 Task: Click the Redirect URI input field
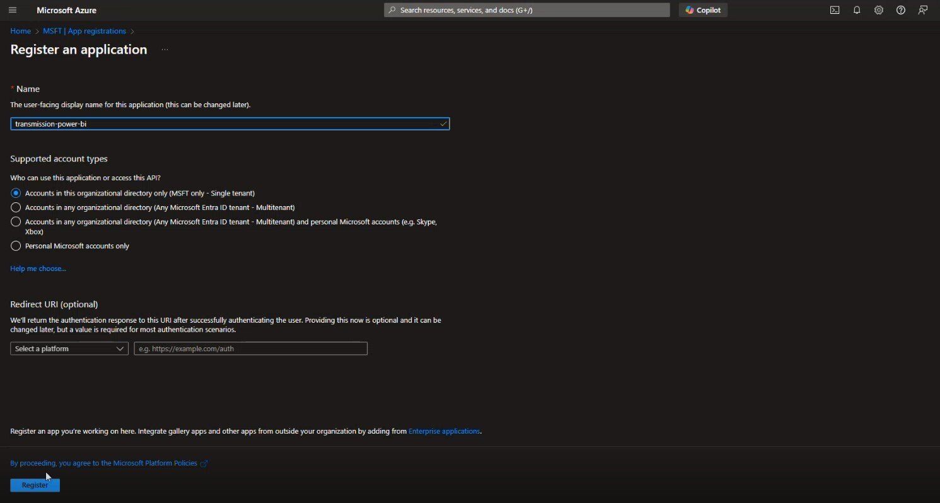click(251, 349)
